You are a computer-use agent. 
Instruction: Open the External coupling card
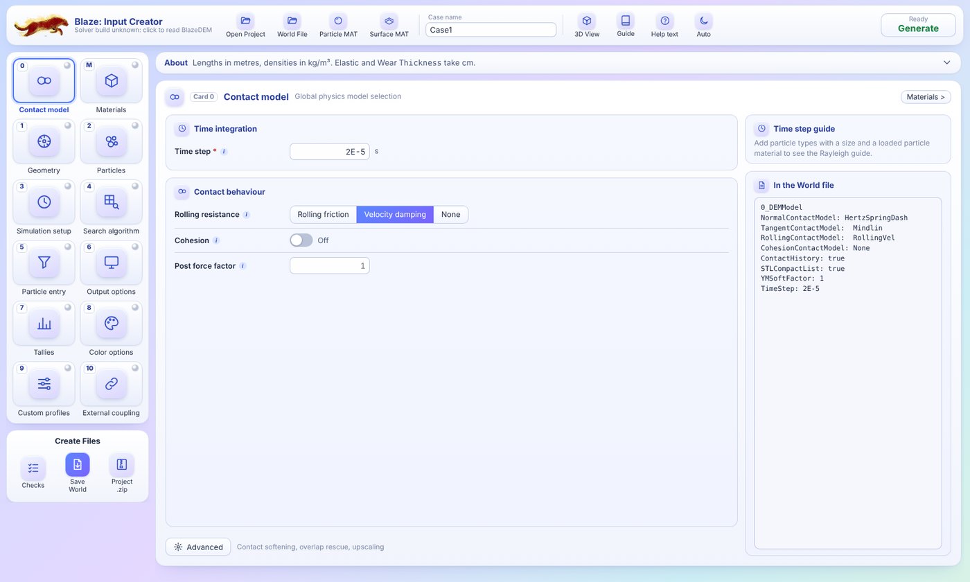[x=111, y=384]
